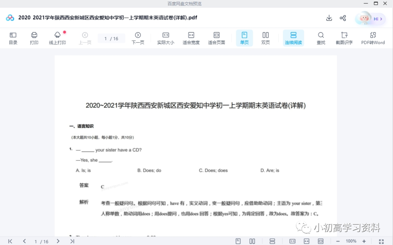
Task: Click the Baidu Netdisk logo
Action: click(x=10, y=18)
